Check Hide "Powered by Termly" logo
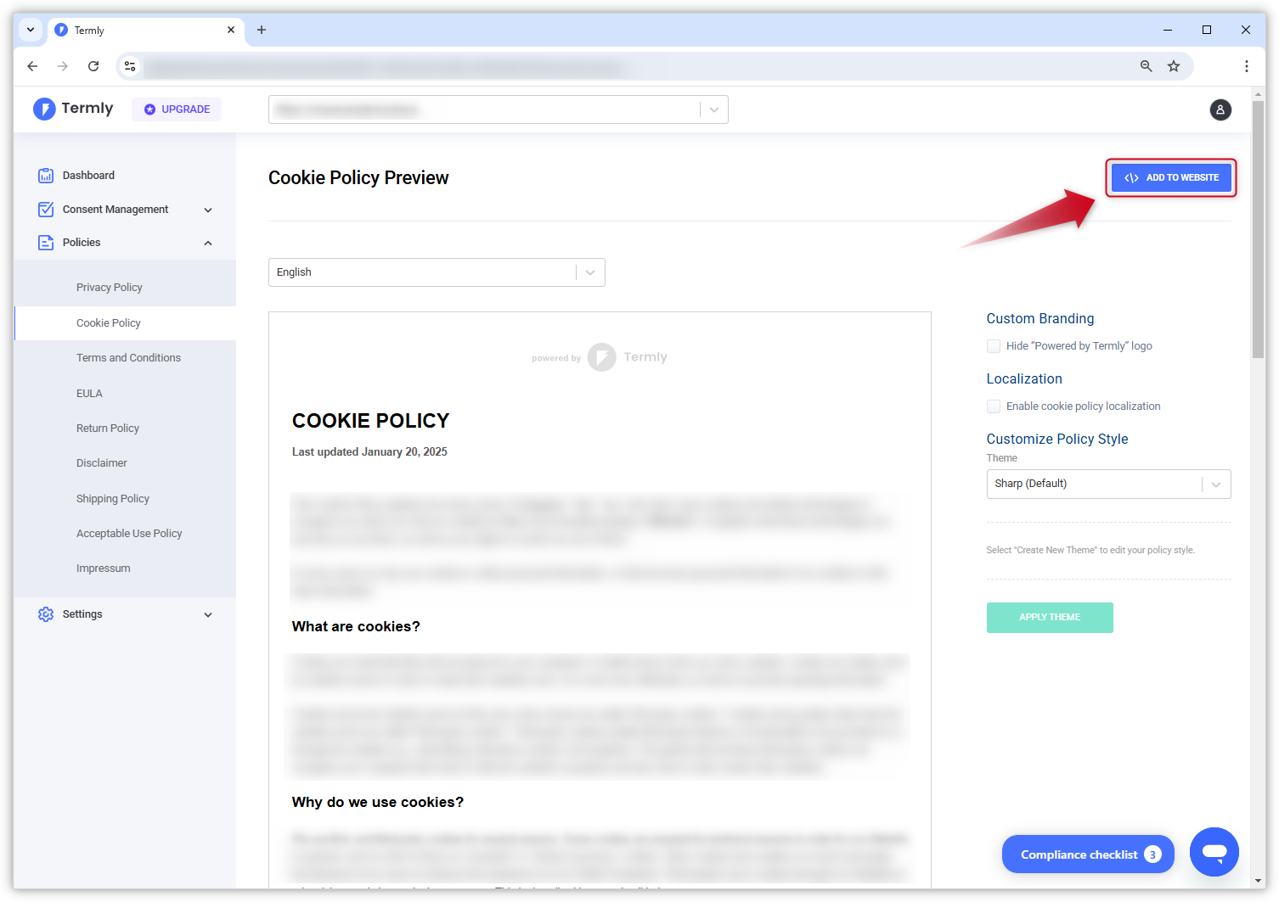Viewport: 1279px width, 902px height. [994, 346]
